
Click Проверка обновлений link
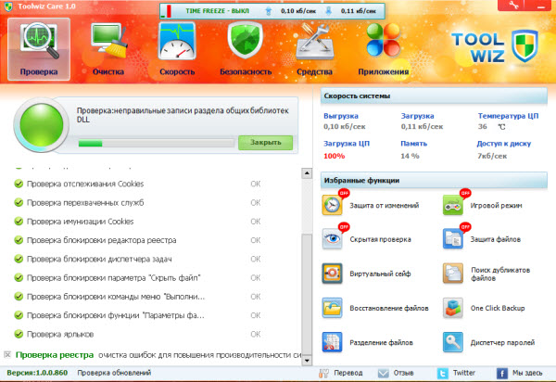click(114, 373)
